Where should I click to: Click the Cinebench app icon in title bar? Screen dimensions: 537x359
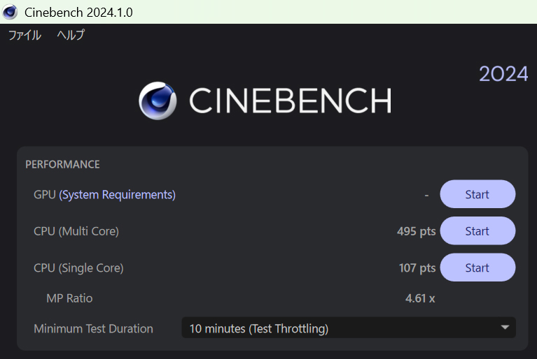click(10, 12)
